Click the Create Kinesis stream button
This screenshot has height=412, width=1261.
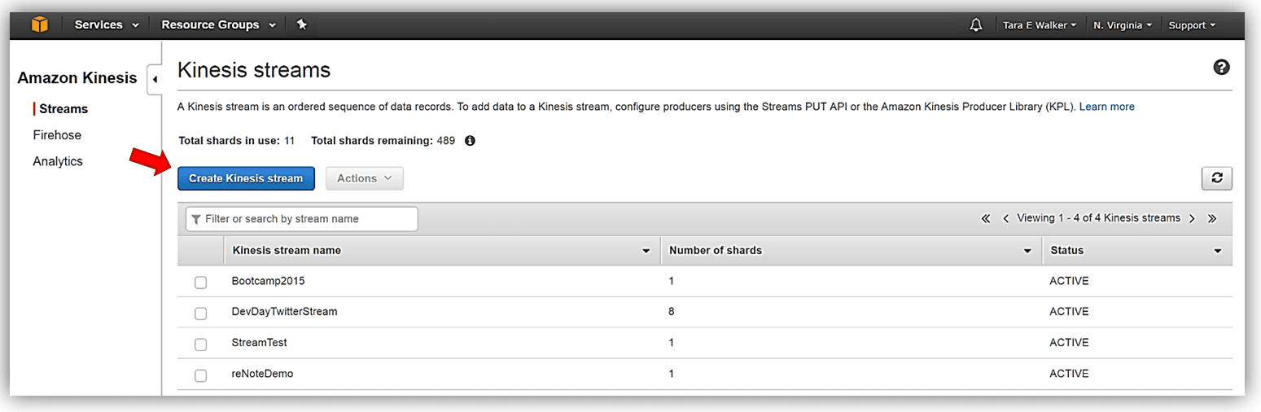coord(246,178)
